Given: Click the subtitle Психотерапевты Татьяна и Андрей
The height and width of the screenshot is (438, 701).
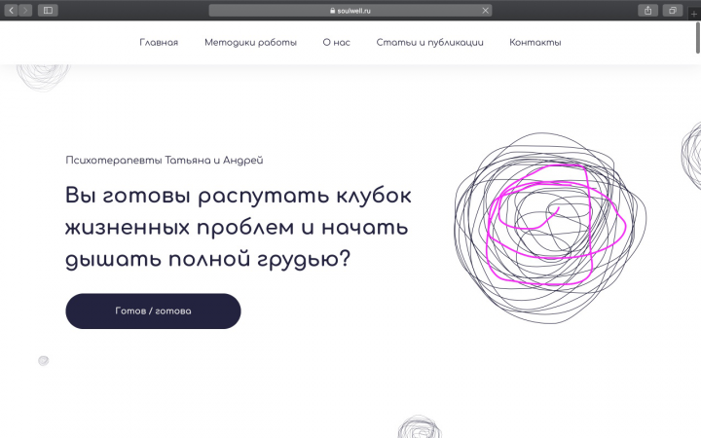Looking at the screenshot, I should pyautogui.click(x=165, y=161).
